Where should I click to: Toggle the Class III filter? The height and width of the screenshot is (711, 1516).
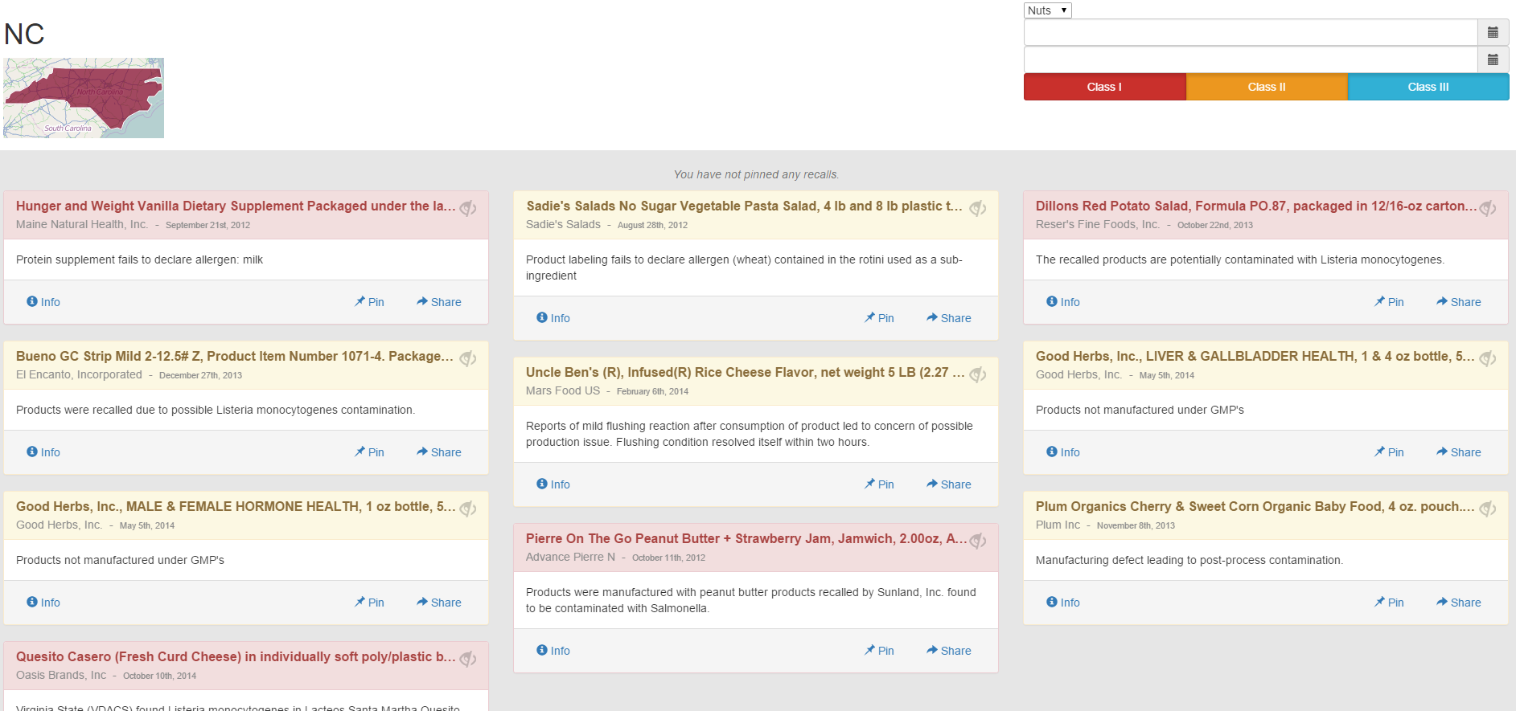(1428, 87)
